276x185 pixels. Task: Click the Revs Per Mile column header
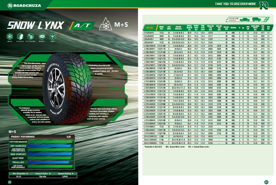tap(263, 28)
